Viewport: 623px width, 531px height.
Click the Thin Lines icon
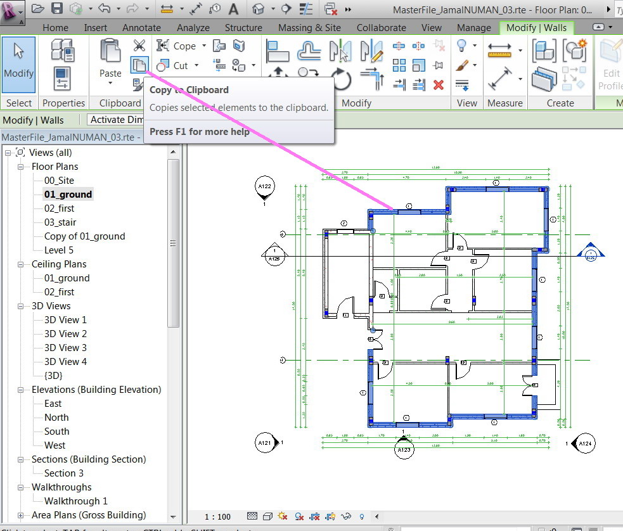[x=306, y=9]
